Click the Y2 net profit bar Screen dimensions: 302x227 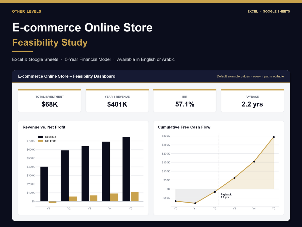73,199
